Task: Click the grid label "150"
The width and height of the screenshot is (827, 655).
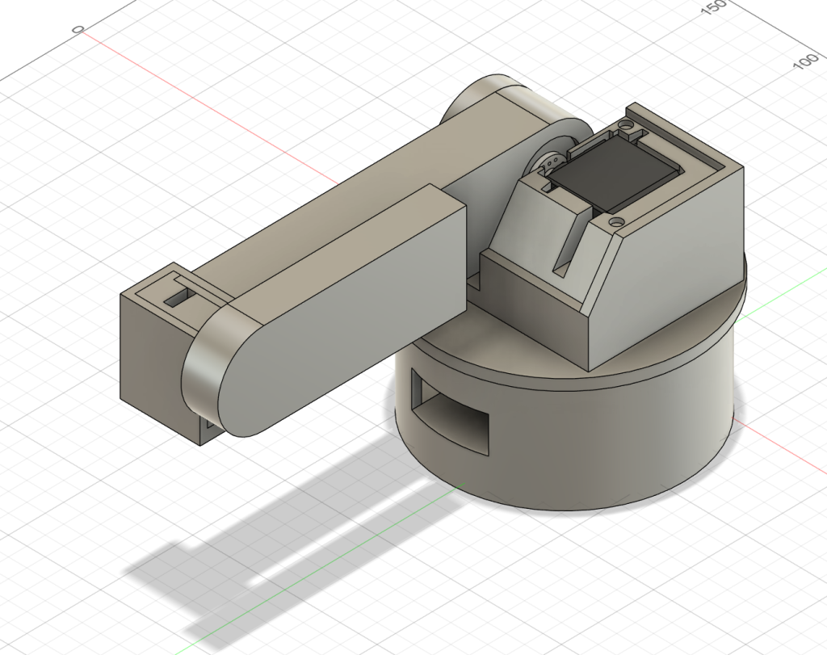Action: click(x=714, y=8)
